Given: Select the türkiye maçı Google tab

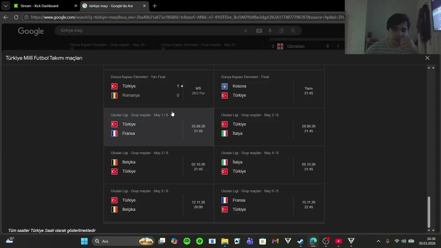Looking at the screenshot, I should [114, 6].
